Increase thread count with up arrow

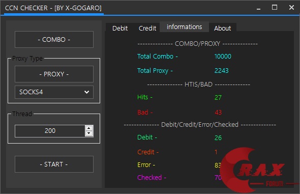89,128
